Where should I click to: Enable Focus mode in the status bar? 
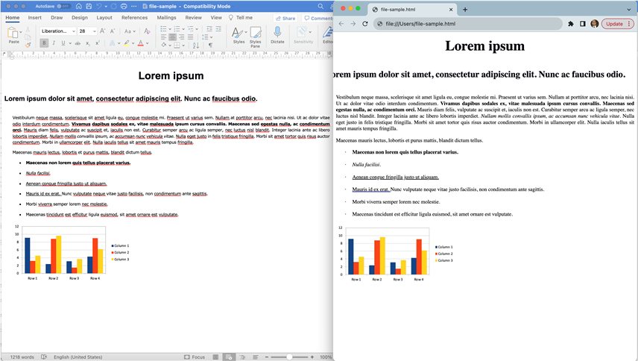click(194, 357)
